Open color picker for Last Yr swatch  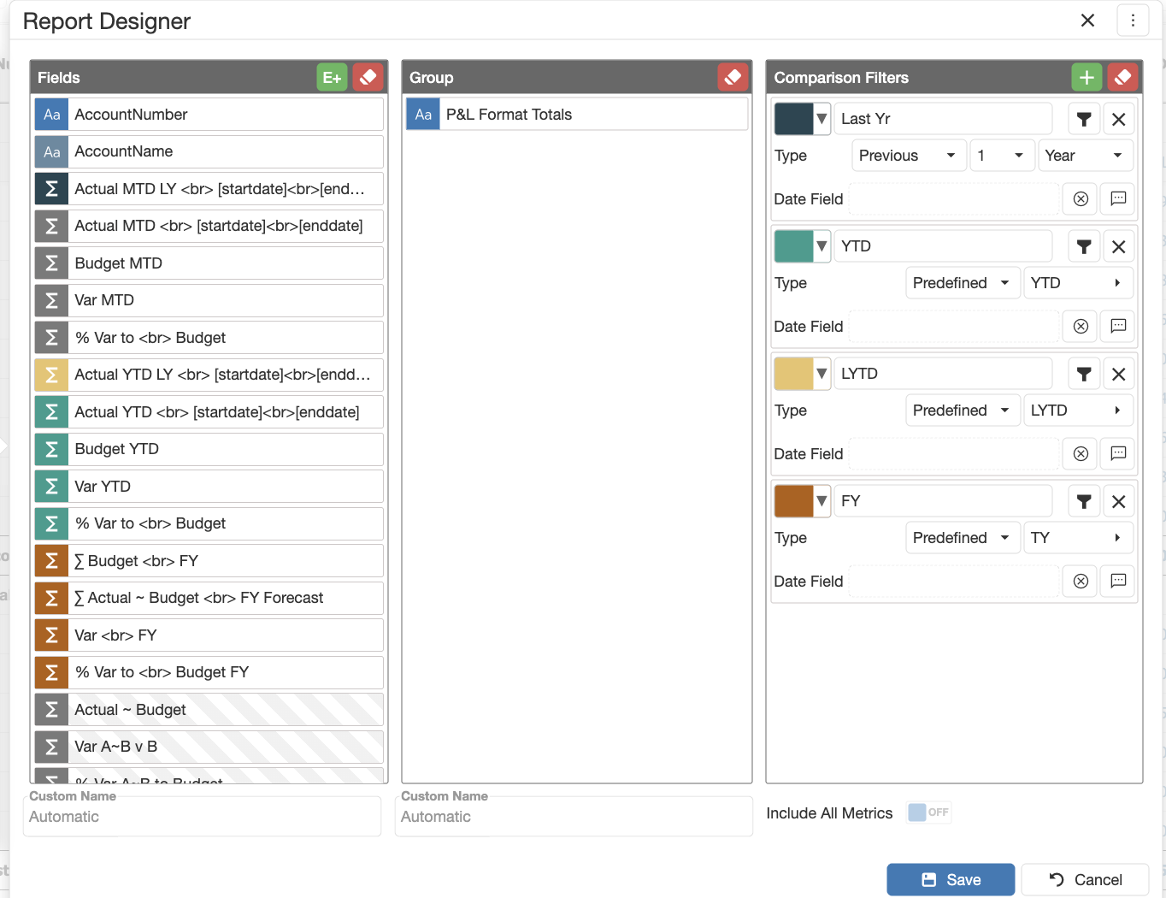802,119
